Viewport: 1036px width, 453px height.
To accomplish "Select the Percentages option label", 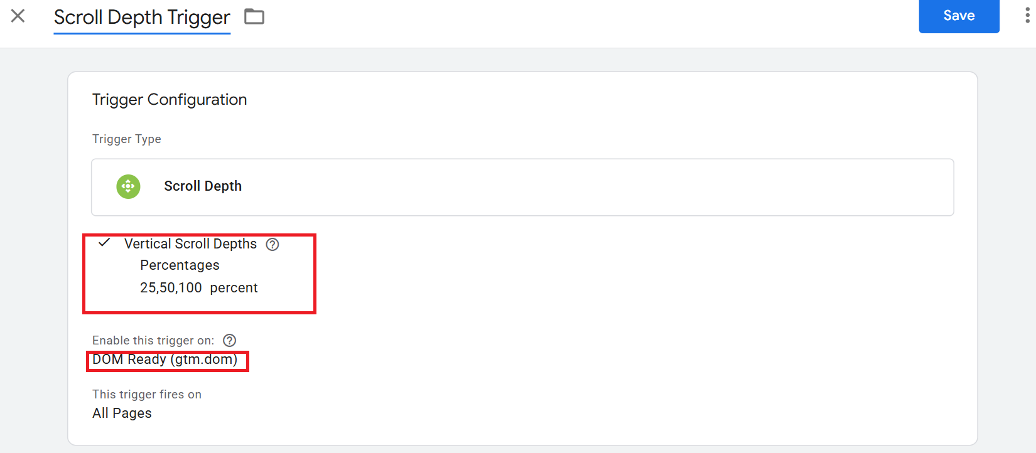I will pyautogui.click(x=180, y=265).
